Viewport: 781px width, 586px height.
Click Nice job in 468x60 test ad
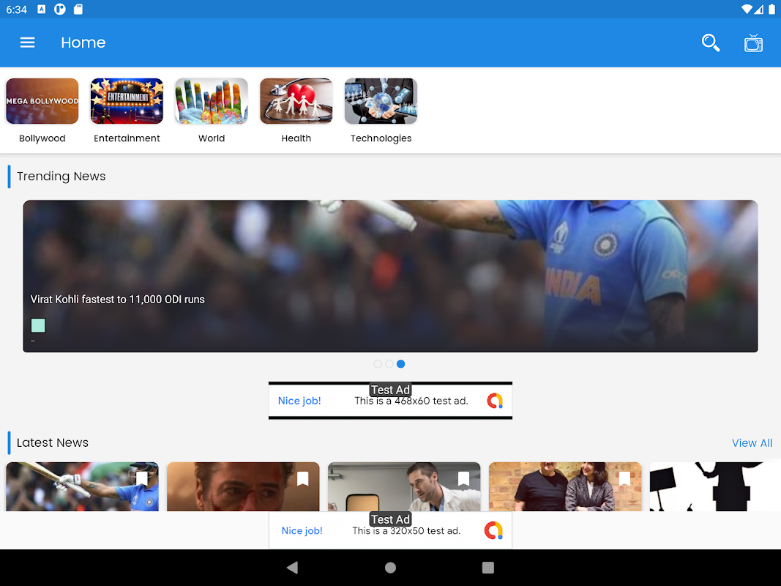click(299, 401)
